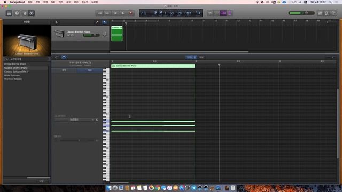
Task: Click the Save button at library bottom
Action: pyautogui.click(x=42, y=181)
